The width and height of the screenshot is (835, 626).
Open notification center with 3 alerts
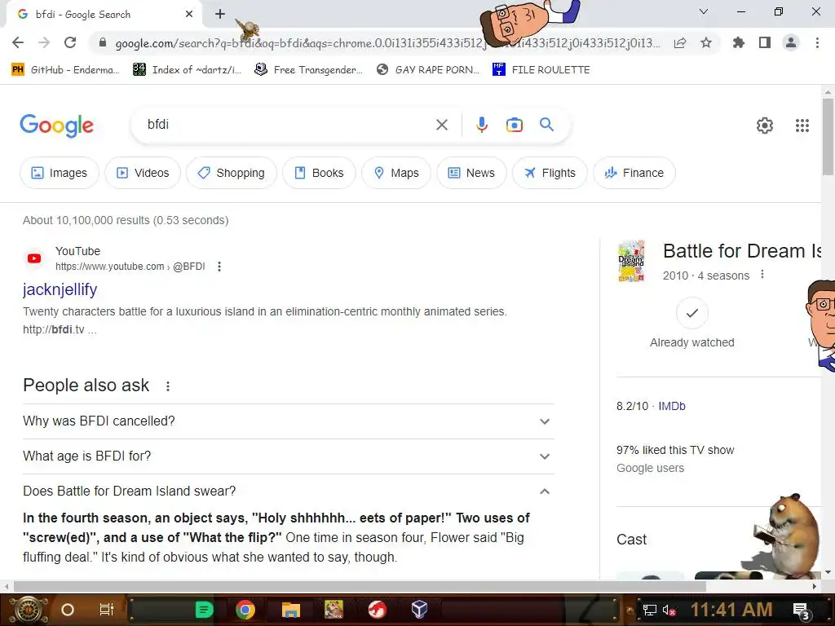[x=802, y=611]
